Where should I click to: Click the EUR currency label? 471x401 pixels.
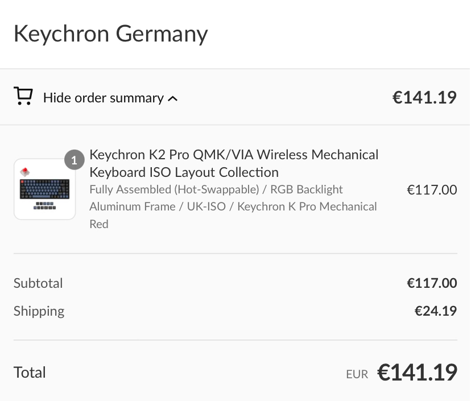[357, 374]
